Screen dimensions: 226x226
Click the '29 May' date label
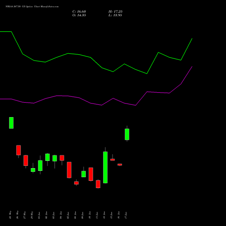coord(32,215)
